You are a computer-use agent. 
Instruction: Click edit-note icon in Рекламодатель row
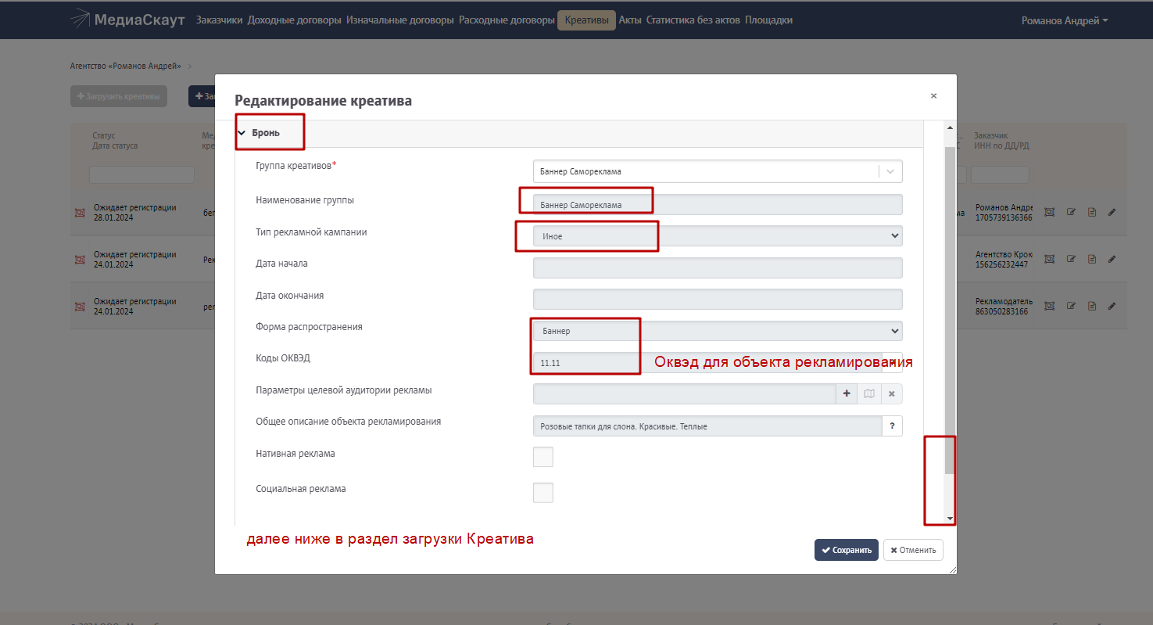(x=1072, y=306)
